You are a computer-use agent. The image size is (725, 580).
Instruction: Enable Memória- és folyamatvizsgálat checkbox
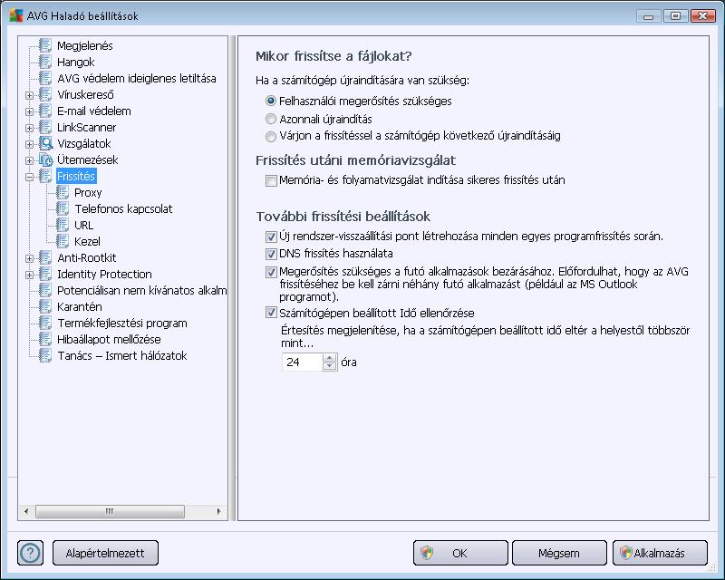[271, 180]
